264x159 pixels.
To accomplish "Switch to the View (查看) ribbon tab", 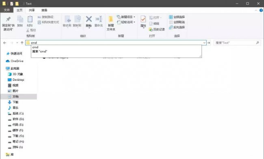I will [x=44, y=10].
